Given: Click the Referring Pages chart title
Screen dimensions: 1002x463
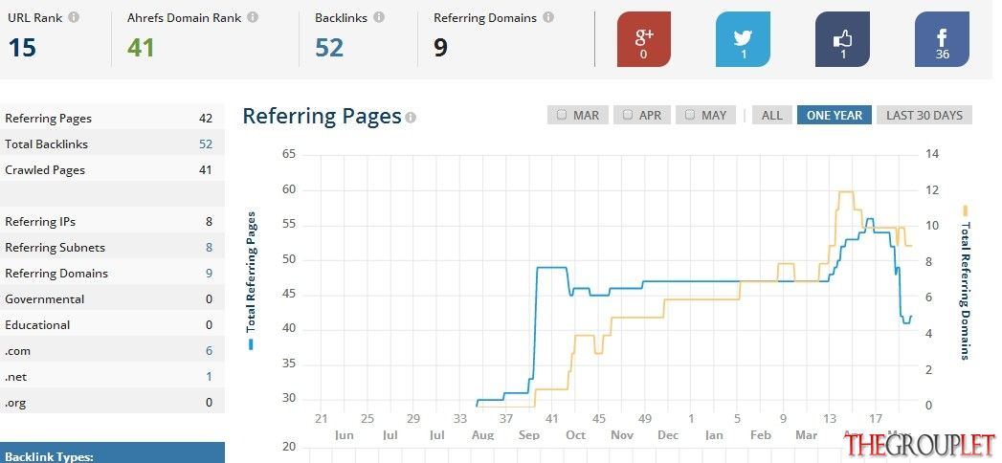Looking at the screenshot, I should 322,116.
